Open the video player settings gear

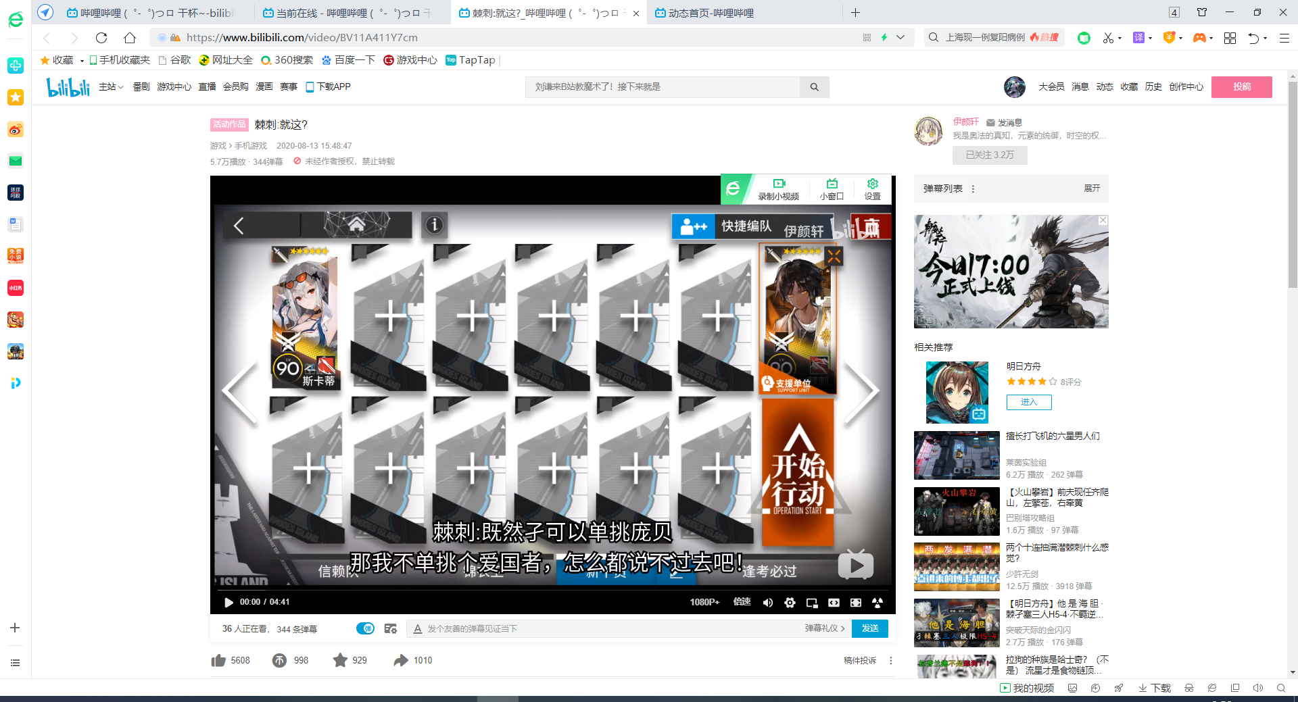790,603
